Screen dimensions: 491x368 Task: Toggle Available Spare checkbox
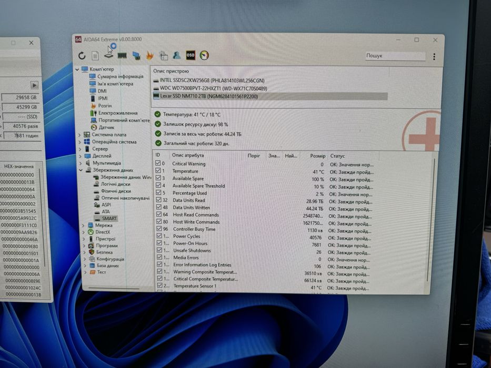point(158,178)
